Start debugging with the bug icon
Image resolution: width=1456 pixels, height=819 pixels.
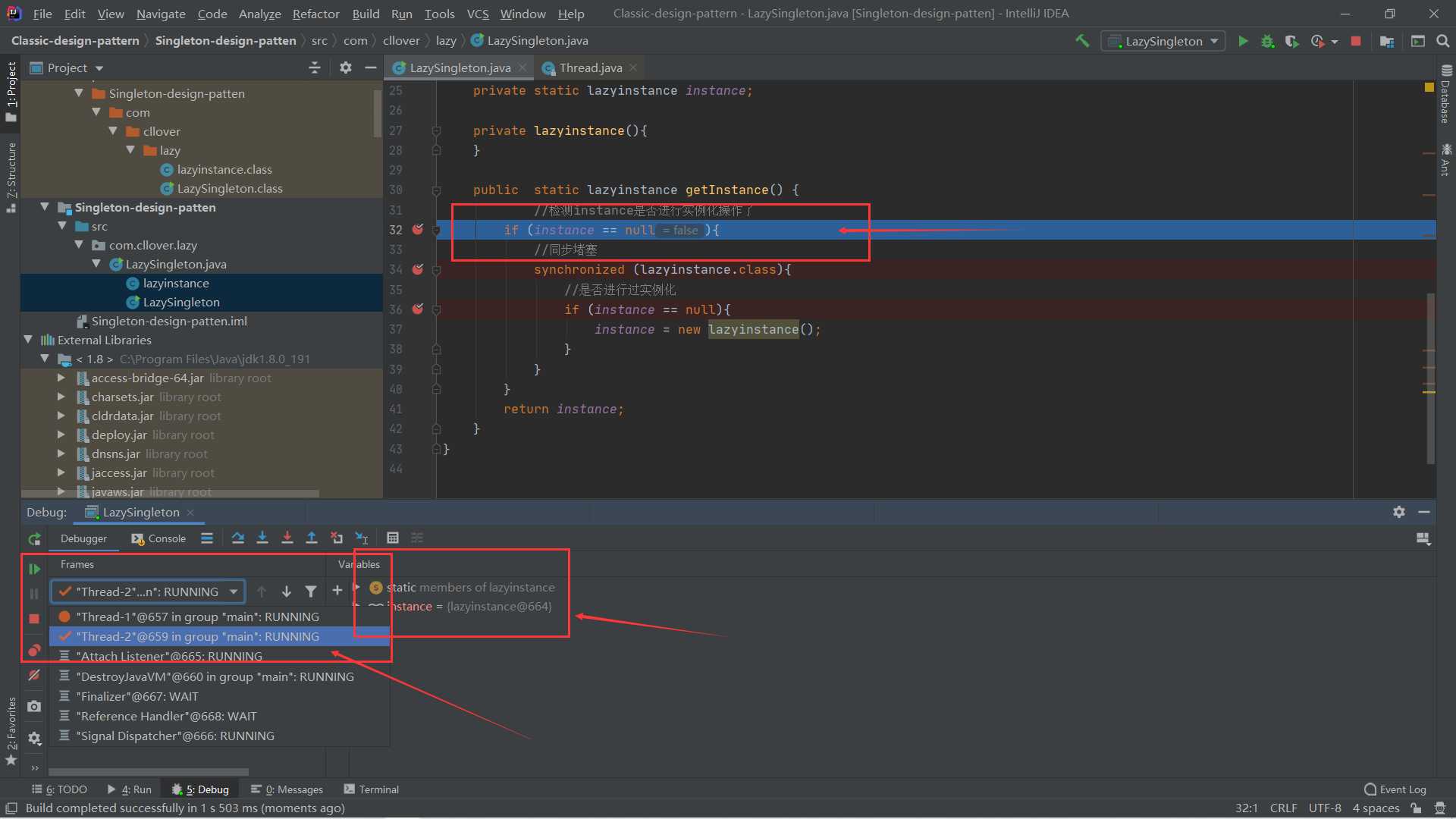tap(1267, 41)
